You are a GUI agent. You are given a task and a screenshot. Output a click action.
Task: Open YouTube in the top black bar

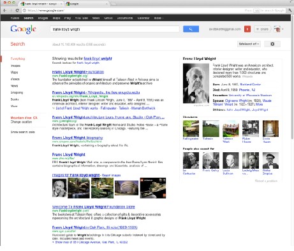[x=82, y=18]
